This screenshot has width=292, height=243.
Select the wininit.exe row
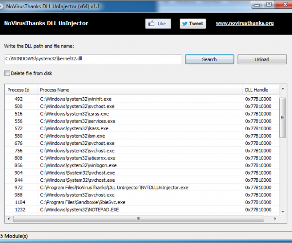pyautogui.click(x=142, y=99)
